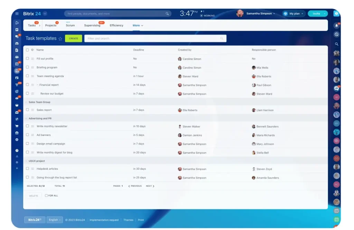Click the notifications bell in right sidebar
This screenshot has height=230, width=354.
coord(336,26)
